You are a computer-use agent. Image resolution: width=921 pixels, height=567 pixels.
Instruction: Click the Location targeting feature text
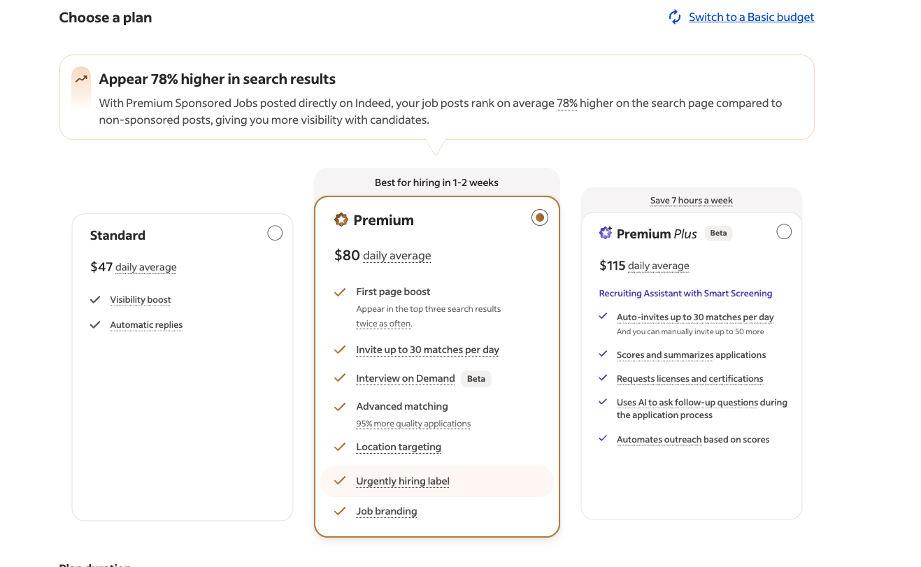click(x=399, y=447)
